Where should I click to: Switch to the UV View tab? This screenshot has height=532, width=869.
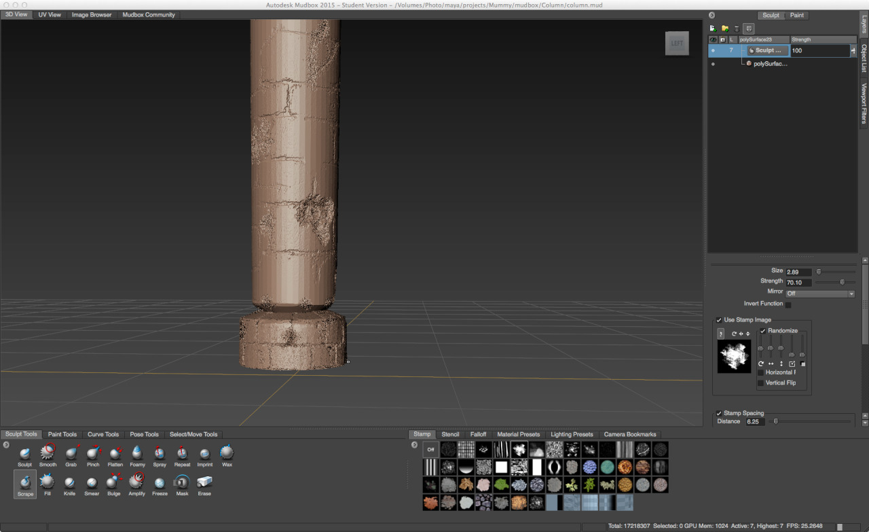pyautogui.click(x=50, y=14)
